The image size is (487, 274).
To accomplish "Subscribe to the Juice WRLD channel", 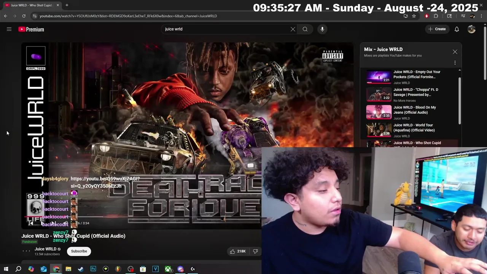I will [x=79, y=251].
